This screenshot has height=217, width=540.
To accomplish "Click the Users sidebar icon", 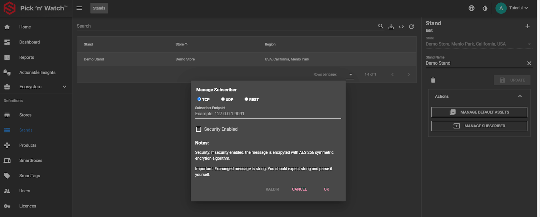I will (7, 191).
